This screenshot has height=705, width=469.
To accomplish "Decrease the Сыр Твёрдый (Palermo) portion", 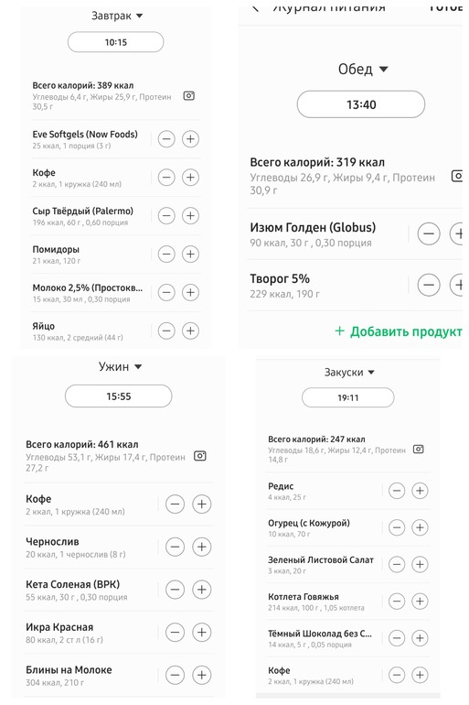I will click(166, 216).
